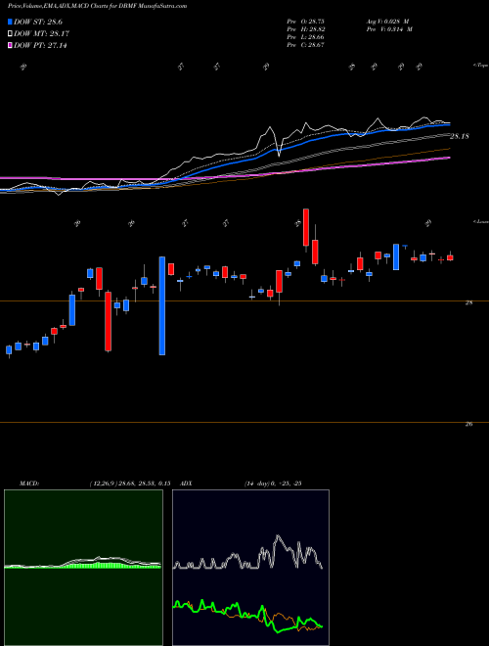Click the MACD (12,26,9) values text
The image size is (489, 646).
point(130,484)
